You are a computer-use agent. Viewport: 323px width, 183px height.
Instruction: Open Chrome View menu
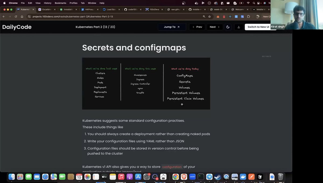tap(38, 3)
